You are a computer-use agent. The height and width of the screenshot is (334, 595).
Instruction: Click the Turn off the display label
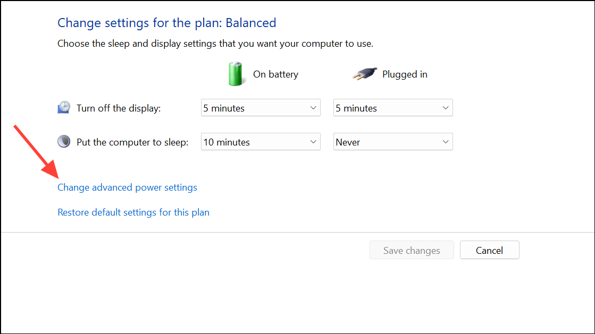point(119,108)
